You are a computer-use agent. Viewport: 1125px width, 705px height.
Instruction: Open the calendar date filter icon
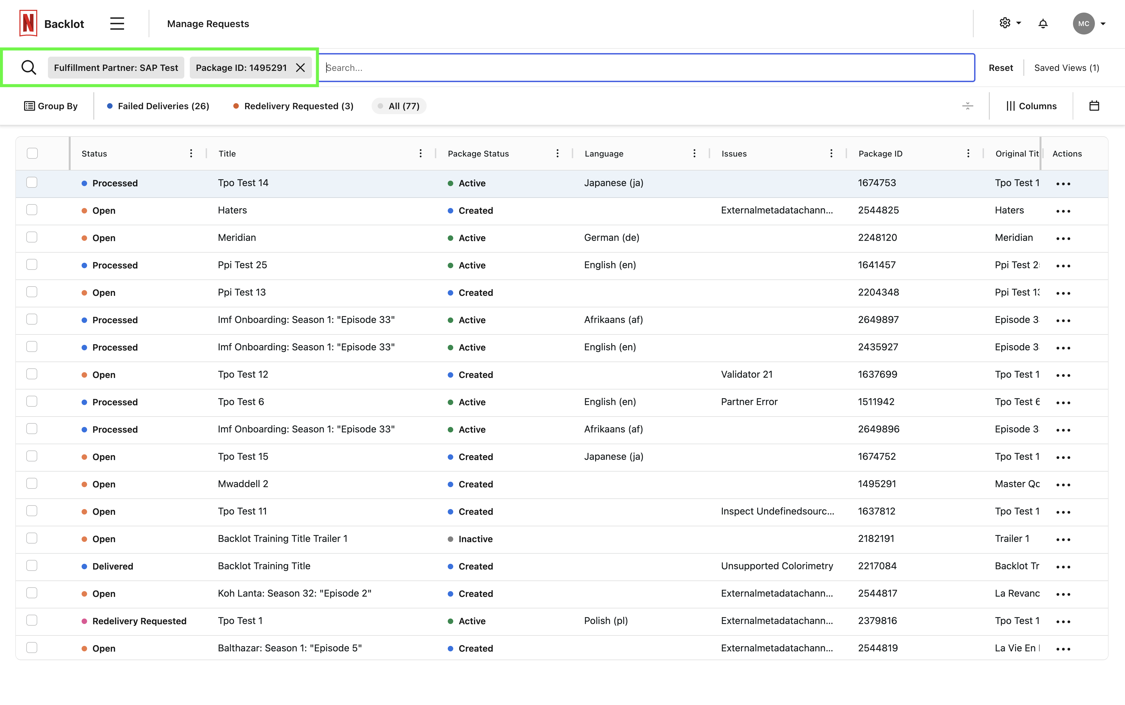coord(1094,106)
